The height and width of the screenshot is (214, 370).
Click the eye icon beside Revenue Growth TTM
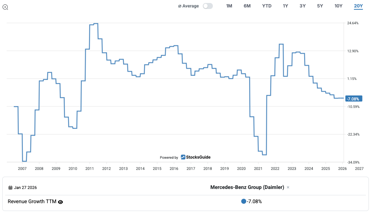pos(61,202)
